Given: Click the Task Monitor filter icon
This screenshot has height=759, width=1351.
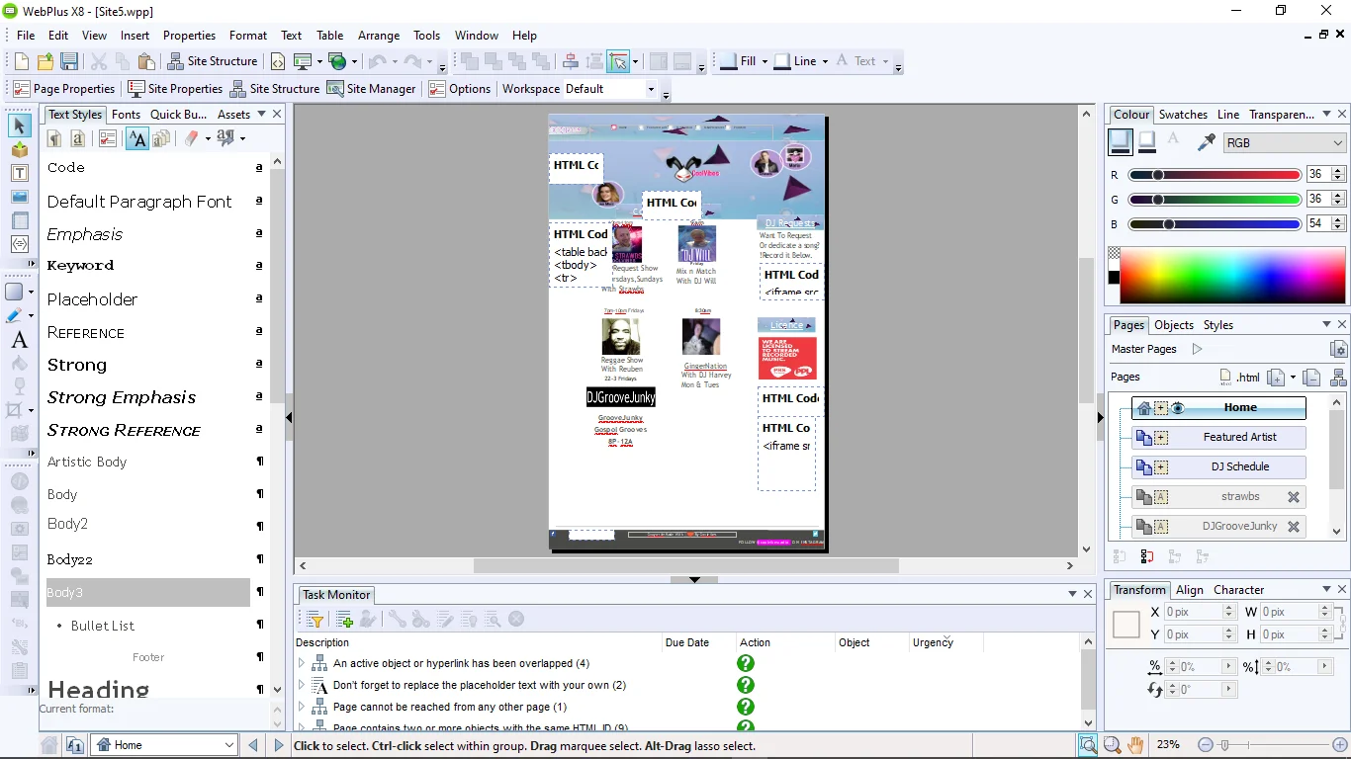Looking at the screenshot, I should click(315, 620).
